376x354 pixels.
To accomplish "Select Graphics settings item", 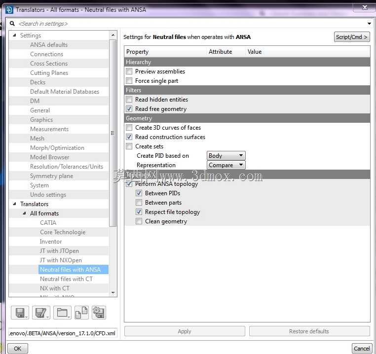I will (x=41, y=120).
